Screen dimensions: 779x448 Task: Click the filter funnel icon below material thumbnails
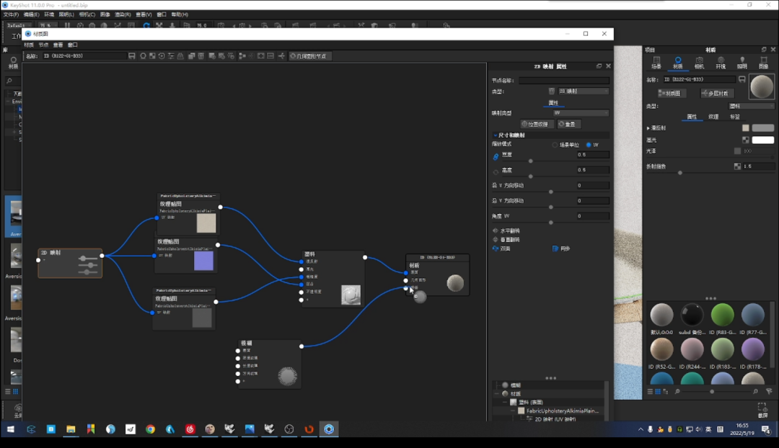point(769,392)
